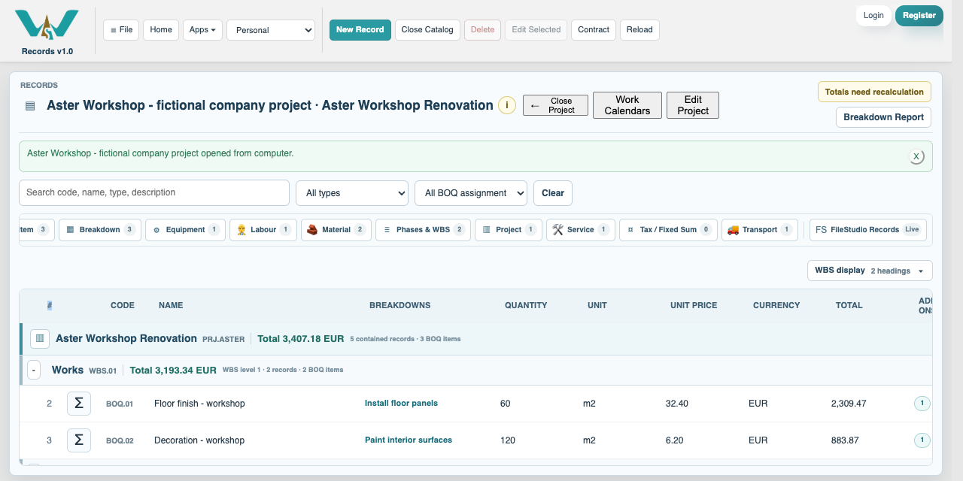Image resolution: width=963 pixels, height=481 pixels.
Task: Click the Contract button
Action: coord(594,30)
